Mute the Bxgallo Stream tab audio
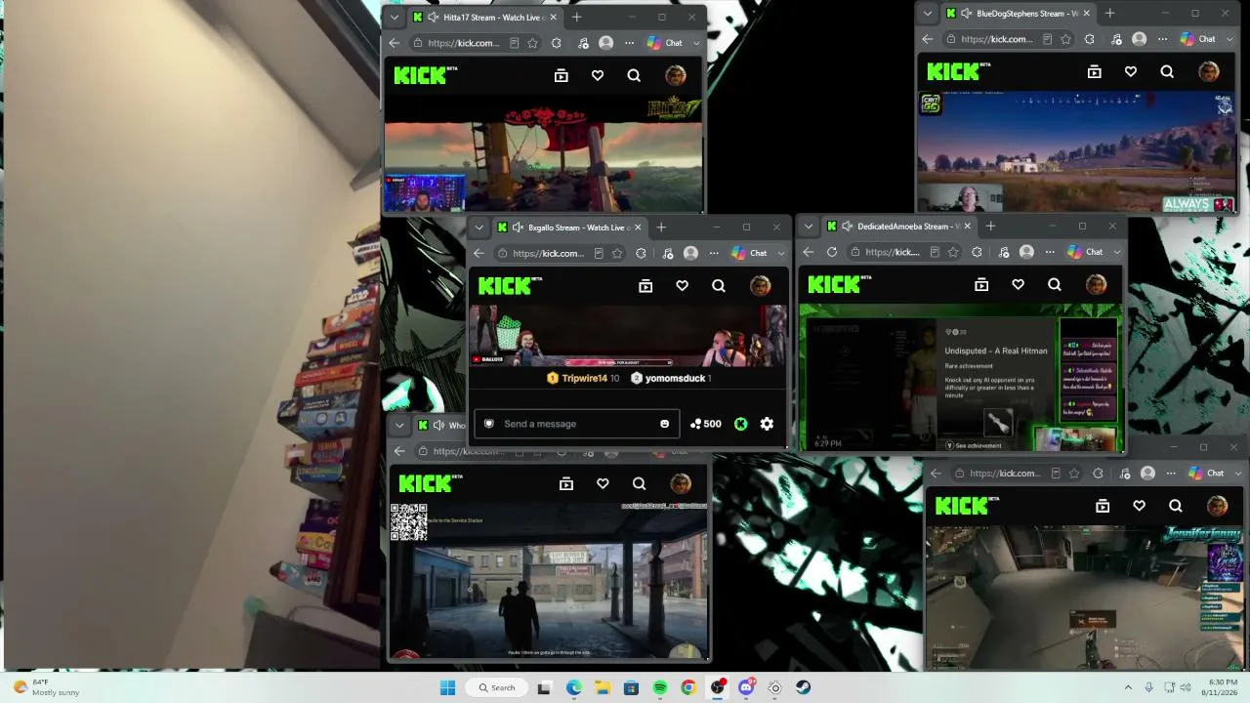This screenshot has height=703, width=1250. 519,227
